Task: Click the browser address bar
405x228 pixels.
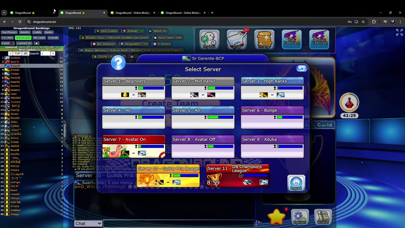Action: point(187,22)
